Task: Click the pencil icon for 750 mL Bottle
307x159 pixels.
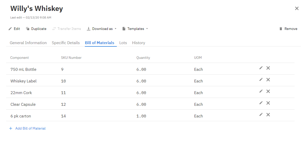Action: [261, 68]
